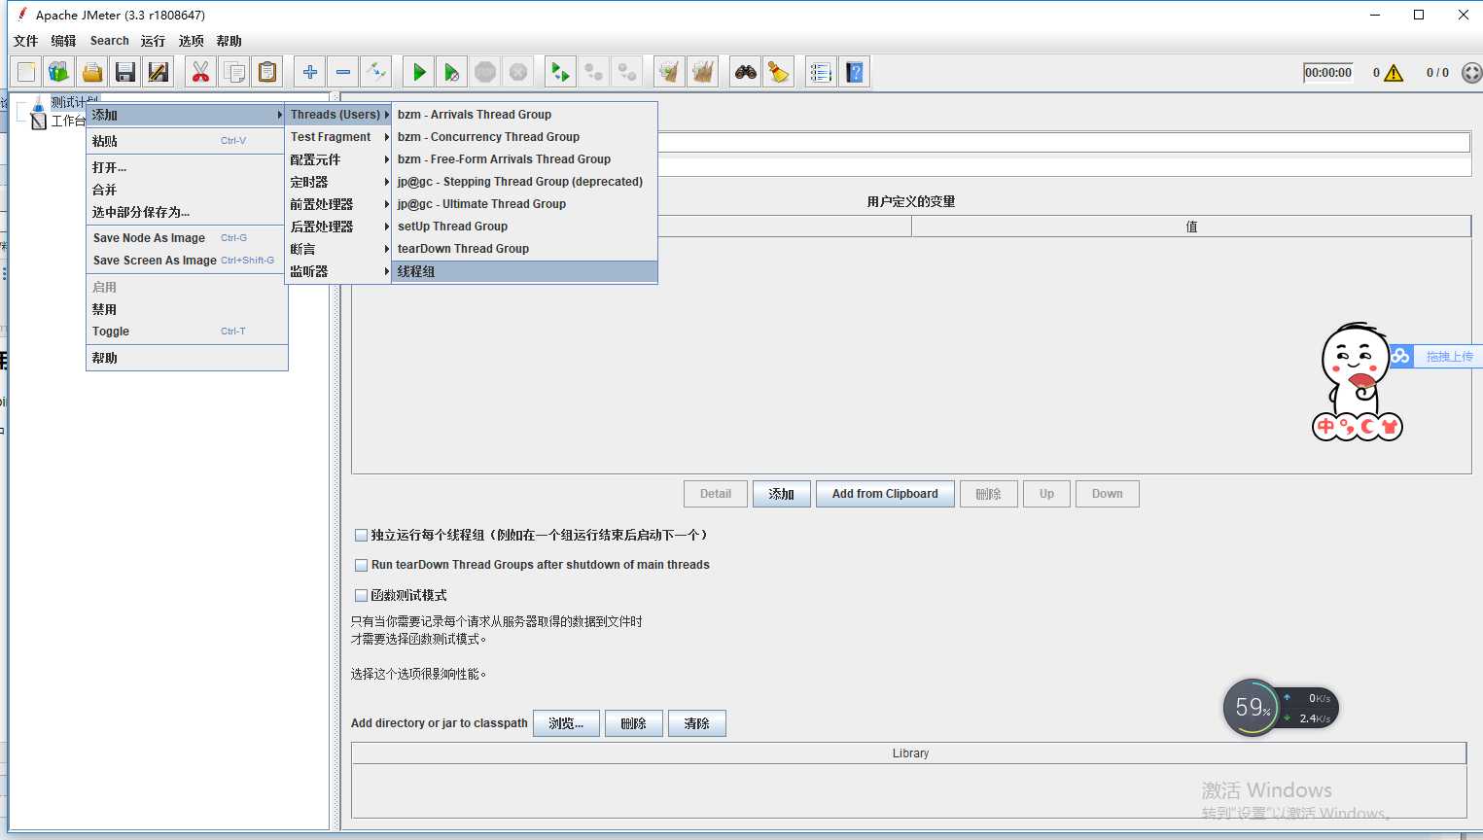Expand the Test Fragment submenu
This screenshot has height=840, width=1483.
(338, 137)
